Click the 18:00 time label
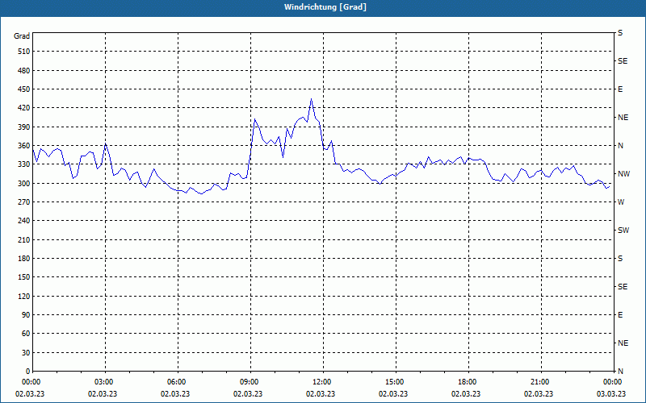Image resolution: width=646 pixels, height=403 pixels. click(x=468, y=382)
